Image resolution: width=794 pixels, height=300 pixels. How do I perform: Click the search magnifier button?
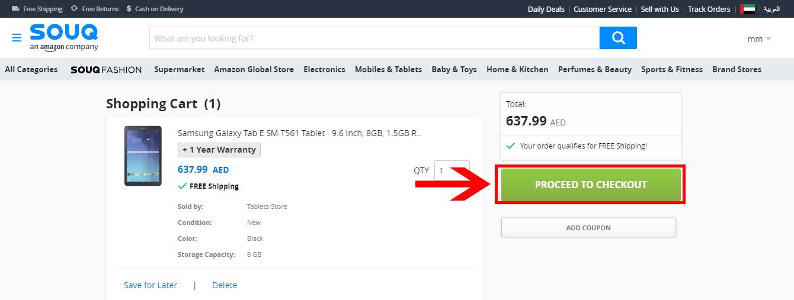618,38
